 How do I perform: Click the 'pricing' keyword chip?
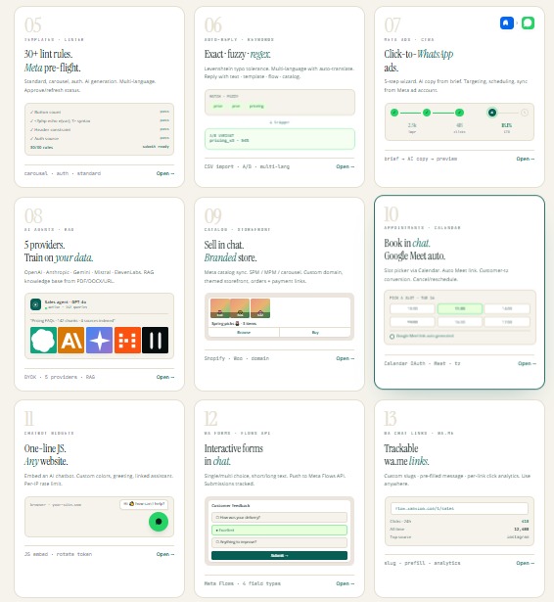click(256, 107)
